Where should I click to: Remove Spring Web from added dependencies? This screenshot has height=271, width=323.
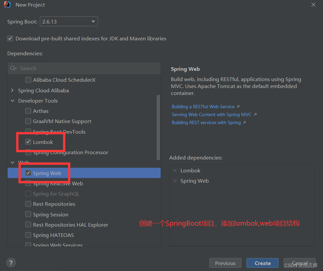(x=175, y=181)
